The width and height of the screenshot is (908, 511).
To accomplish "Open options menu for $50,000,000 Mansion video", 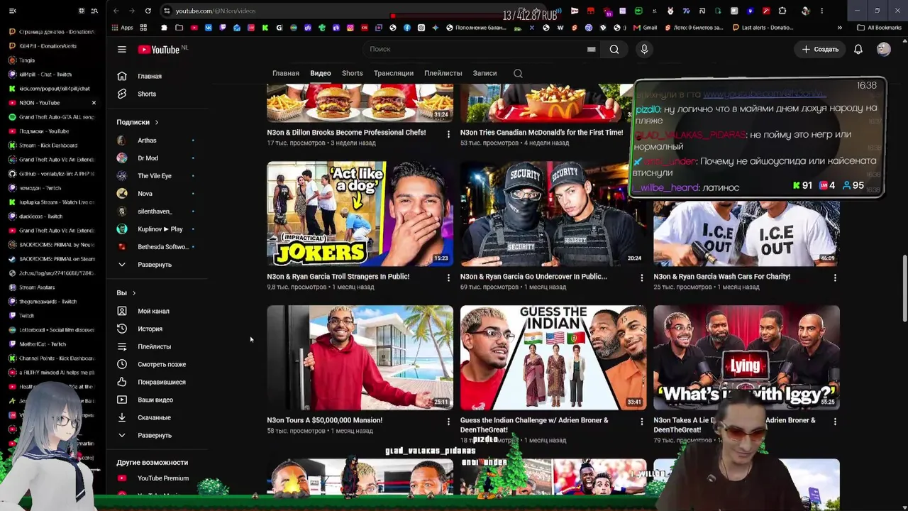I will (x=448, y=422).
